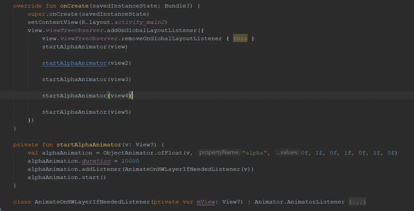Click the underlined duration property
Viewport: 414px width, 211px height.
(x=96, y=161)
